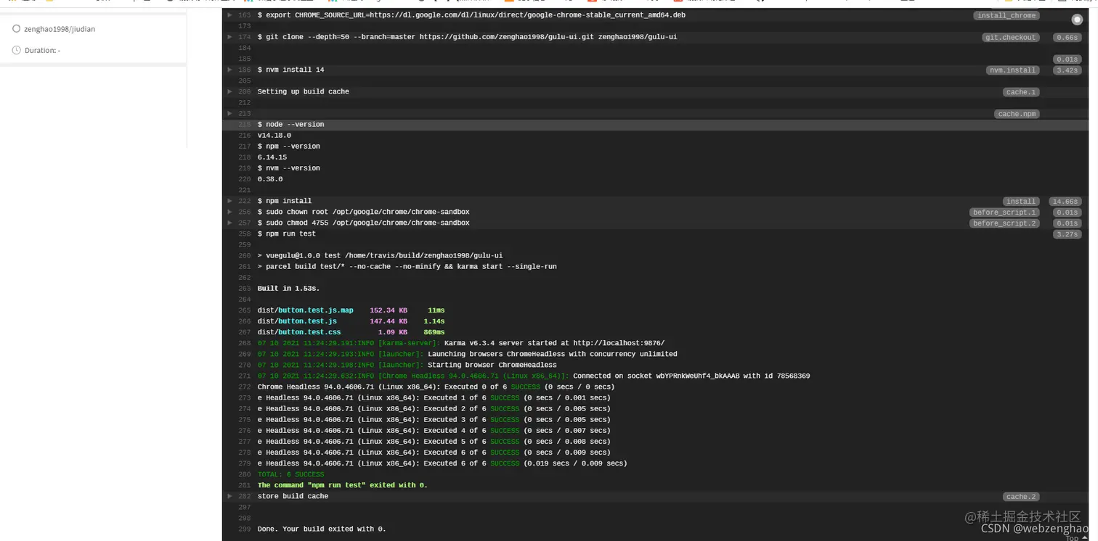Expand the fold arrow at line 213

click(x=230, y=113)
